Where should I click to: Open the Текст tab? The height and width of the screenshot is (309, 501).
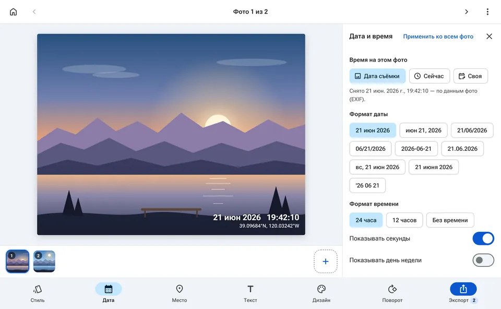click(x=250, y=293)
